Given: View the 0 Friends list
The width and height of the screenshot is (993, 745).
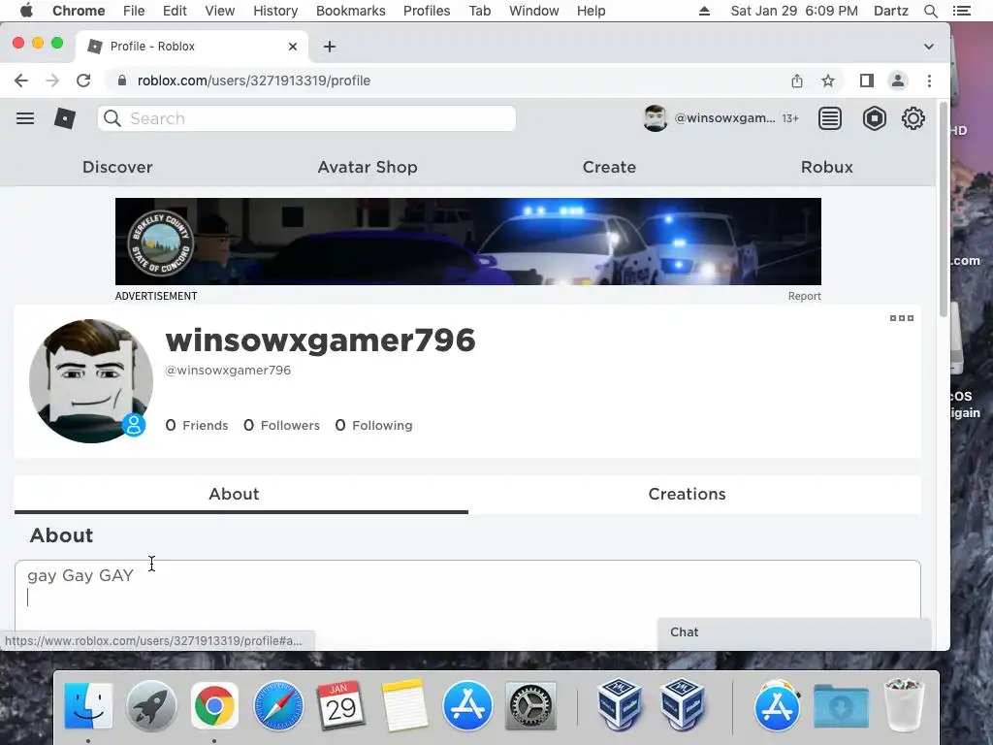Looking at the screenshot, I should tap(196, 425).
